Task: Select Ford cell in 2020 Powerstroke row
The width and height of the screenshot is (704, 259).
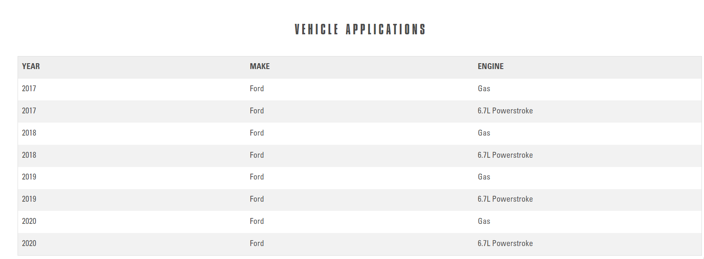Action: click(257, 244)
